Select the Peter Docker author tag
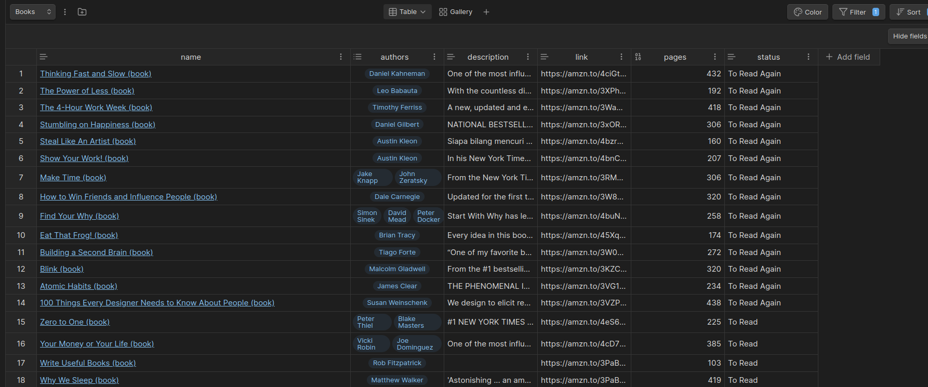Image resolution: width=928 pixels, height=387 pixels. pyautogui.click(x=428, y=216)
